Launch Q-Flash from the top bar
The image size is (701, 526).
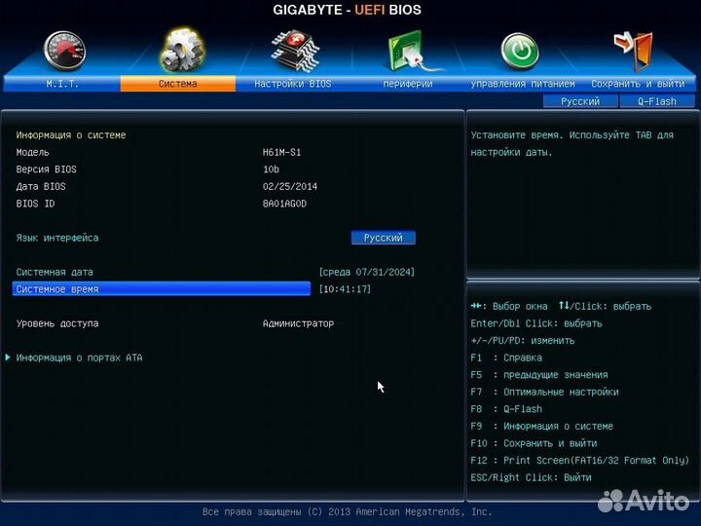(x=657, y=101)
